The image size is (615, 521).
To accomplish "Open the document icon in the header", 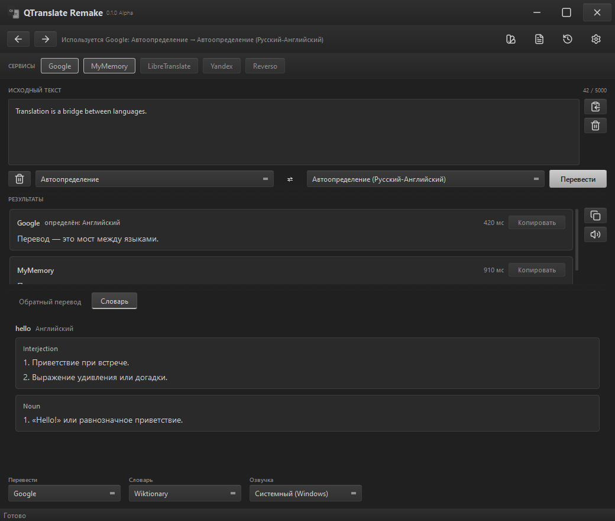I will click(539, 39).
